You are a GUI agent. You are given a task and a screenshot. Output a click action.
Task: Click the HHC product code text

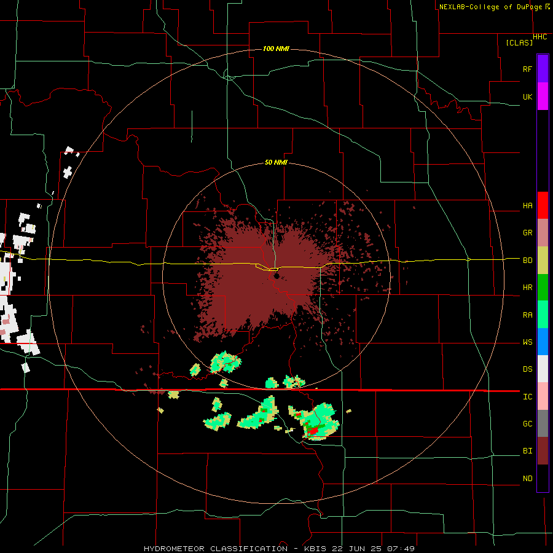click(539, 37)
